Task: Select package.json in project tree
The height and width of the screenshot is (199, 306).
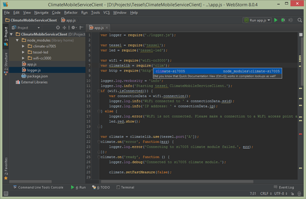Action: coord(37,76)
